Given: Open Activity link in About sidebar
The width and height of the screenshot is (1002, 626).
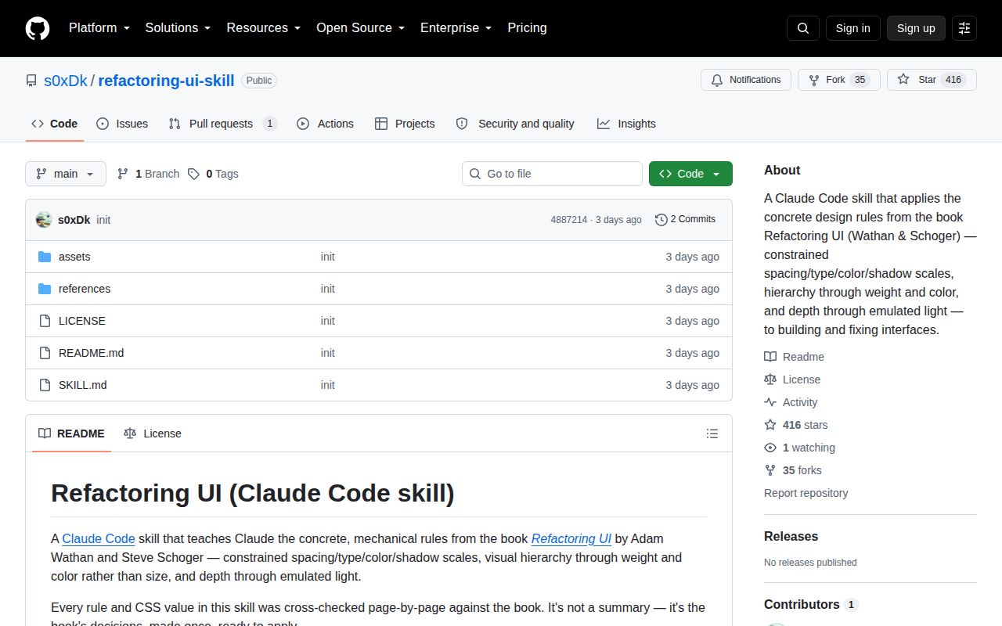Looking at the screenshot, I should tap(791, 402).
